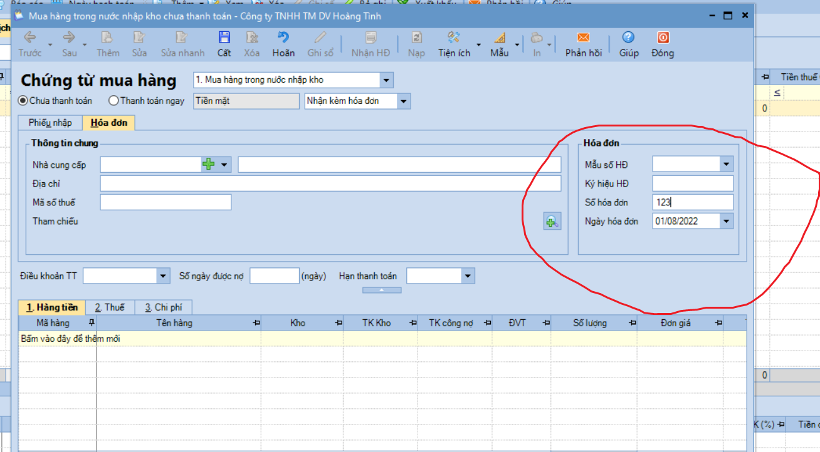
Task: Click the Số ngày được nợ input field
Action: click(275, 275)
